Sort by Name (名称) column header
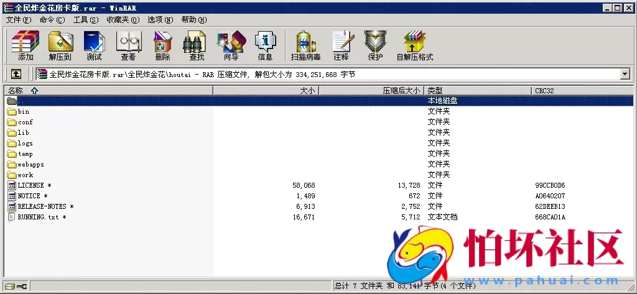This screenshot has width=637, height=294. 108,91
